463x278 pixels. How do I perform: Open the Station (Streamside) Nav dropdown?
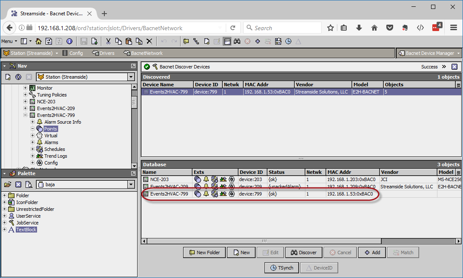click(131, 77)
